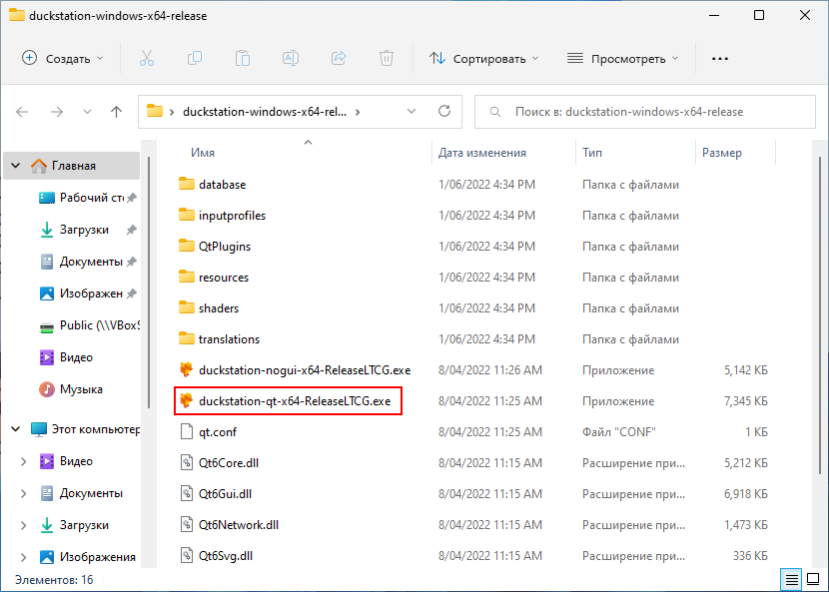Switch to details view in status bar

[791, 580]
